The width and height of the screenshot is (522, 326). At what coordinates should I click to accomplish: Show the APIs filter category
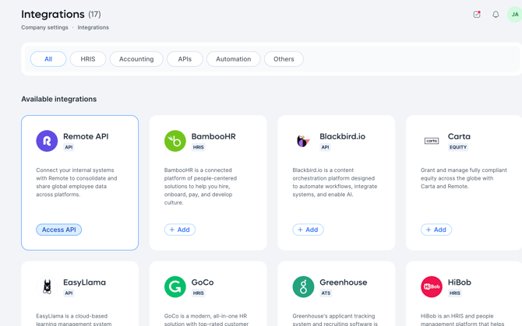pyautogui.click(x=185, y=59)
